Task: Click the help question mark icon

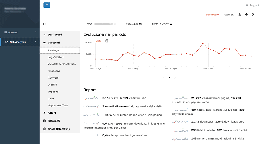Action: [246, 14]
